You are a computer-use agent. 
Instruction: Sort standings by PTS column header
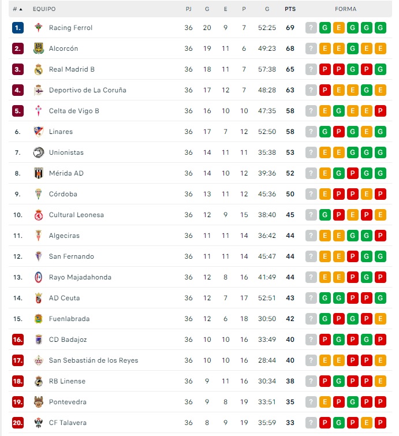290,9
